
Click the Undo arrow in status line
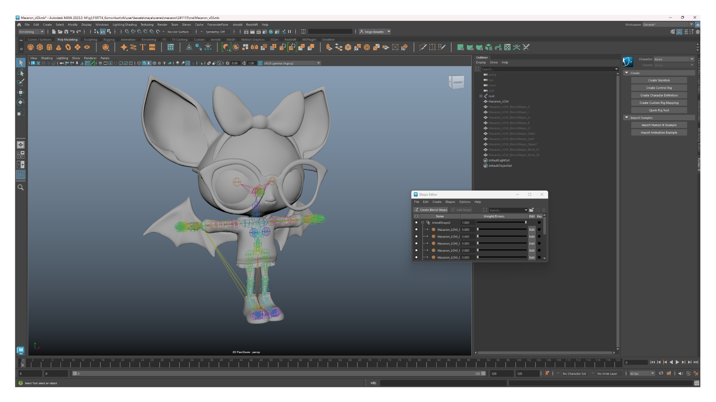72,32
